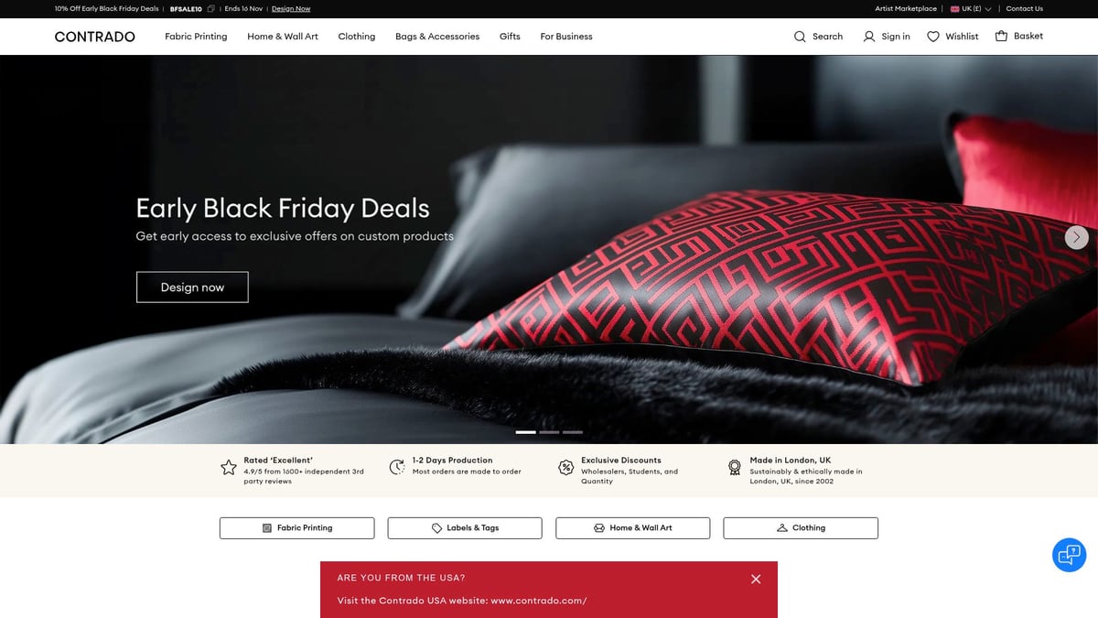Open the Wishlist heart icon
Image resolution: width=1098 pixels, height=618 pixels.
tap(933, 37)
